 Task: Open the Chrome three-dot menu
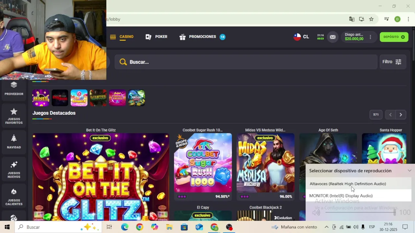point(408,19)
